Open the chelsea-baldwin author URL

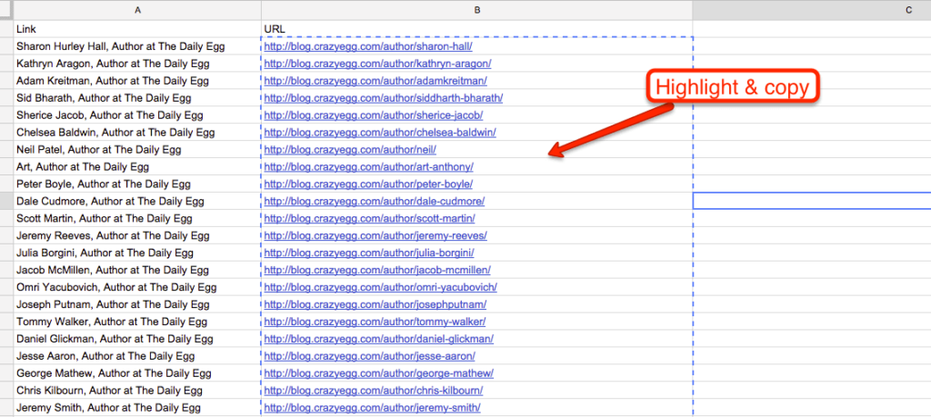pos(380,132)
